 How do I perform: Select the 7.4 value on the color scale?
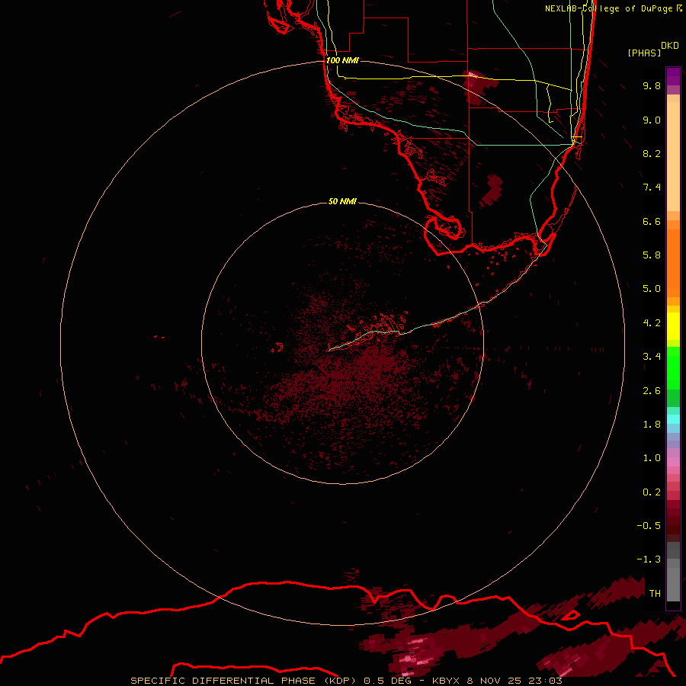click(652, 188)
